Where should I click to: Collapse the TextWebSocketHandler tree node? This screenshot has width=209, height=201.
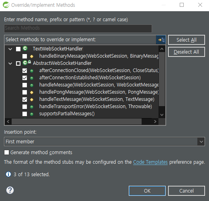(10, 49)
